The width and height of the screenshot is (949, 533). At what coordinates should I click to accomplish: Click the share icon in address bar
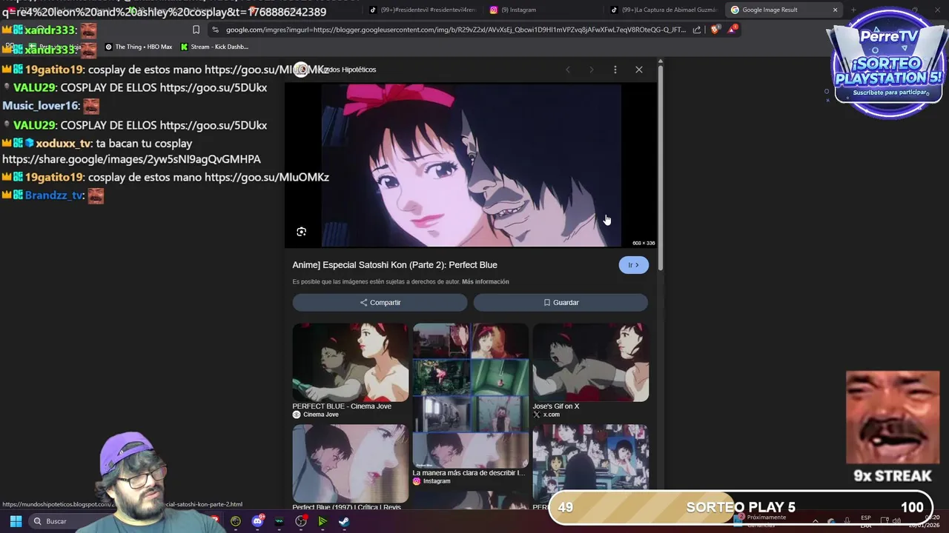pos(697,30)
